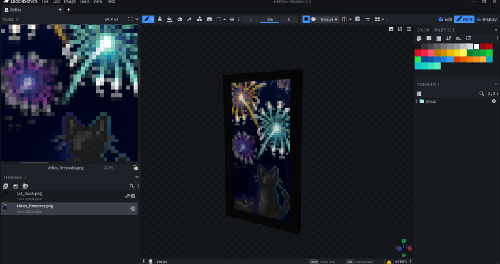Image resolution: width=500 pixels, height=264 pixels.
Task: Toggle saved checkmark for kitties_fireworks.png
Action: [x=133, y=209]
